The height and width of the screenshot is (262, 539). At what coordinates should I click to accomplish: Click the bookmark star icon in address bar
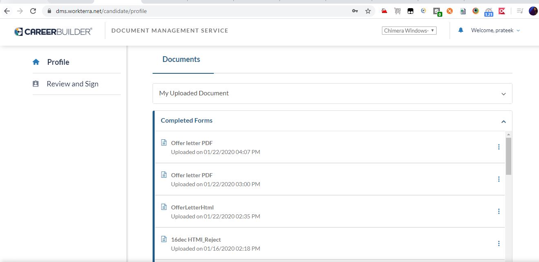pos(368,11)
